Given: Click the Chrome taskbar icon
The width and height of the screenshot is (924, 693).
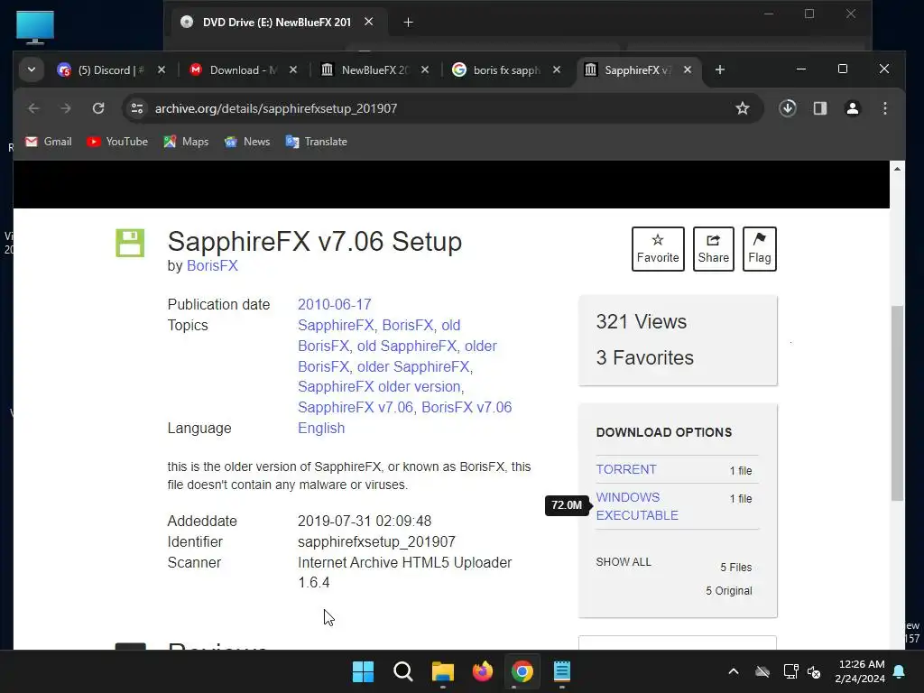Looking at the screenshot, I should tap(522, 671).
